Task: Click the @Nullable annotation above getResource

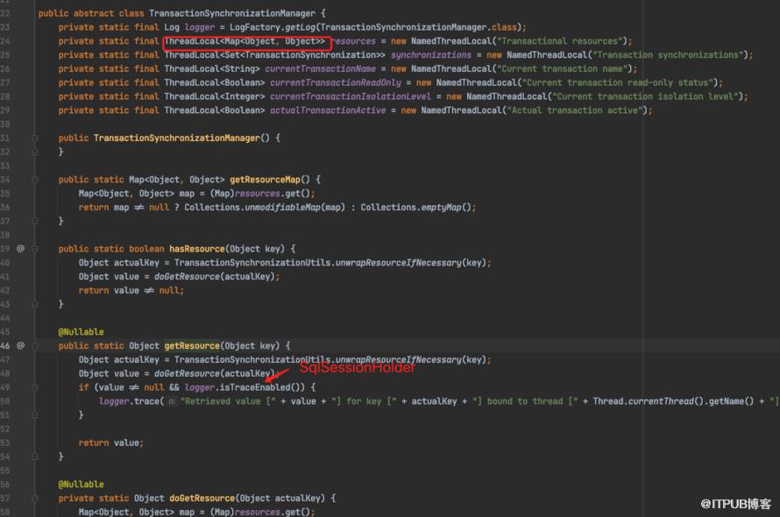Action: coord(82,332)
